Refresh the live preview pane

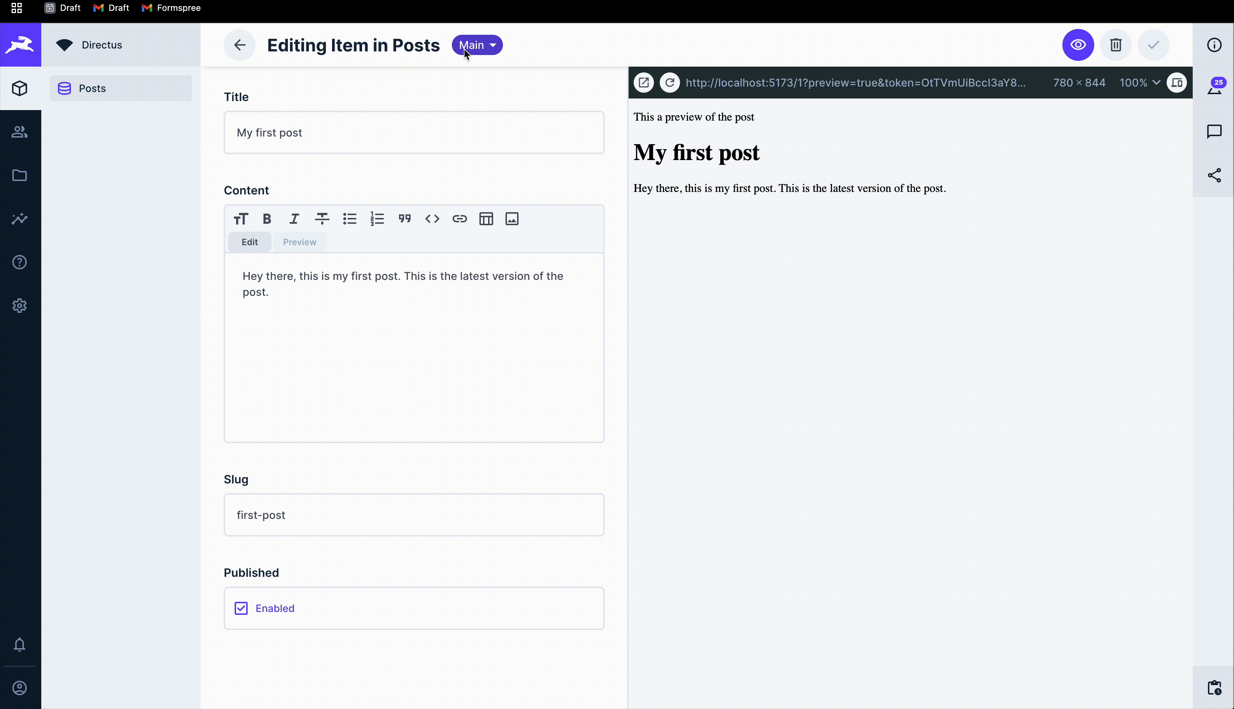point(669,82)
